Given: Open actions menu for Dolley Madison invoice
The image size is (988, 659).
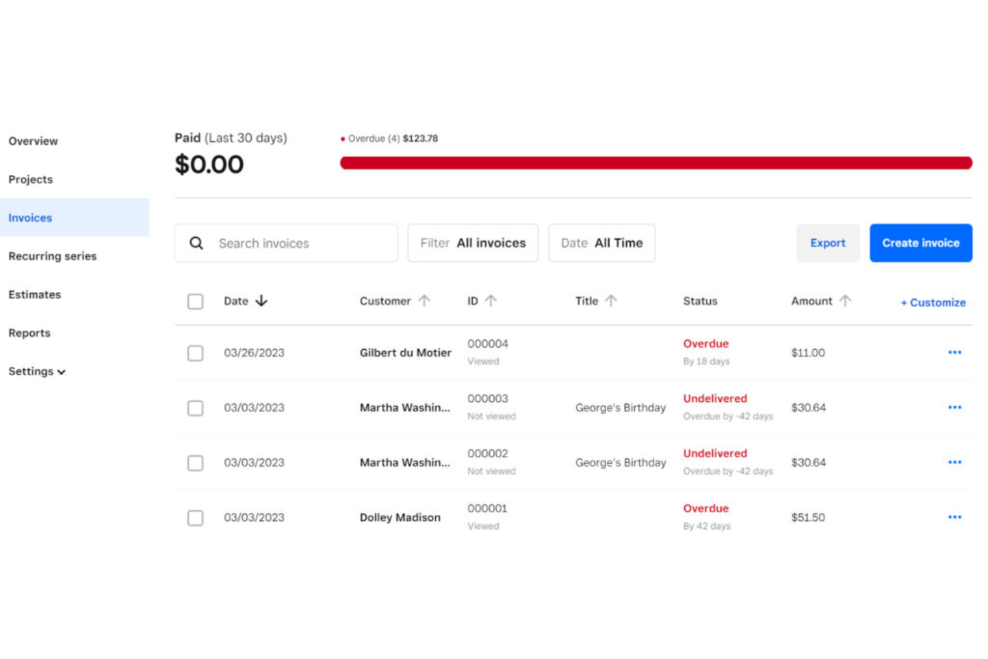Looking at the screenshot, I should [x=955, y=517].
